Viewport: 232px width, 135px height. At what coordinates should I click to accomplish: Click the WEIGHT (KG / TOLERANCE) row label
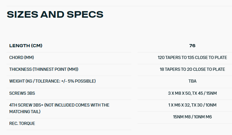click(x=52, y=81)
